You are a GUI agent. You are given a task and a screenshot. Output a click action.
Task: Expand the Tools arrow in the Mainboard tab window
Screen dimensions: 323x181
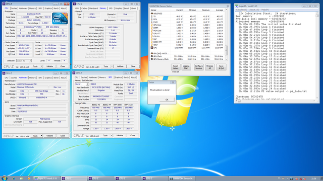pyautogui.click(x=41, y=136)
